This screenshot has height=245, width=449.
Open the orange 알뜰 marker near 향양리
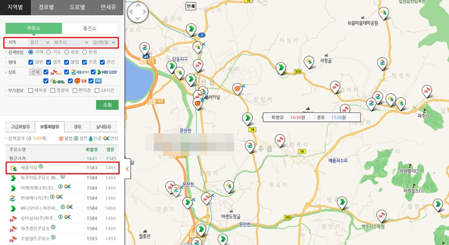click(x=237, y=89)
